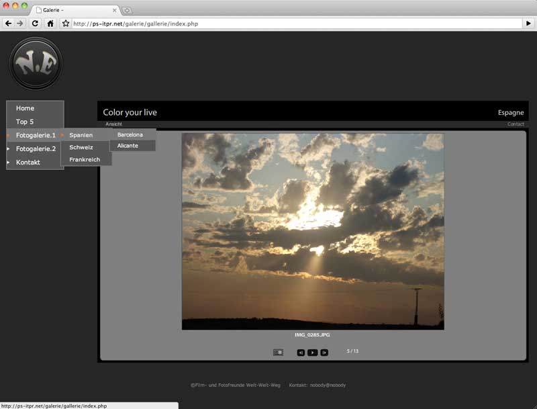Play the slideshow

click(x=312, y=353)
